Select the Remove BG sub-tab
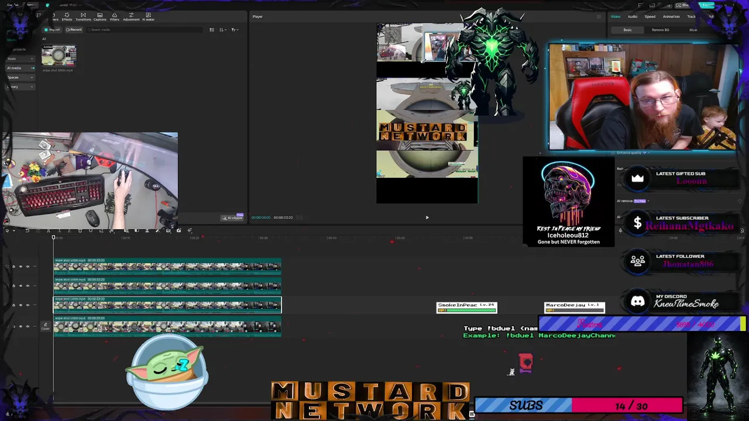This screenshot has width=749, height=421. tap(660, 30)
